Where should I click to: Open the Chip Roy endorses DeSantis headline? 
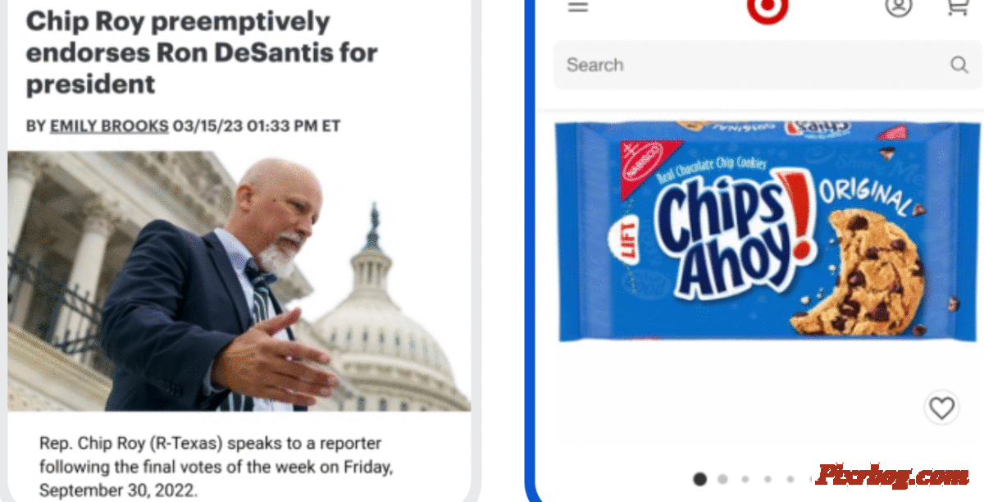(202, 52)
